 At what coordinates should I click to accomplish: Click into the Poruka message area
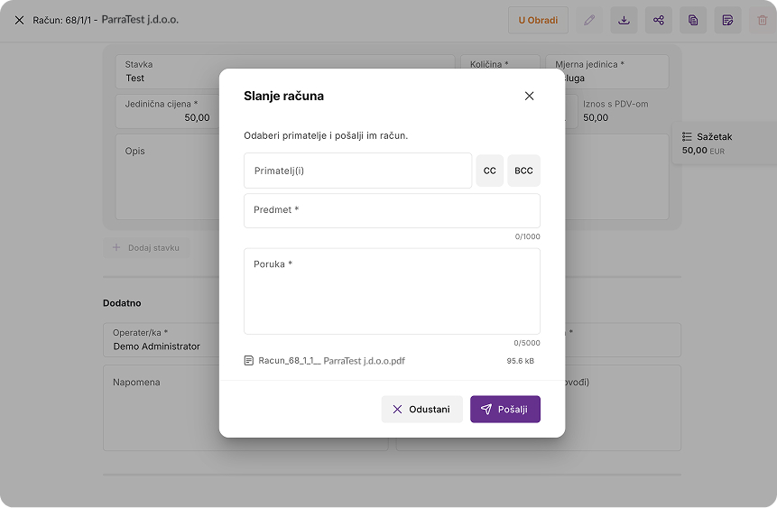click(392, 291)
